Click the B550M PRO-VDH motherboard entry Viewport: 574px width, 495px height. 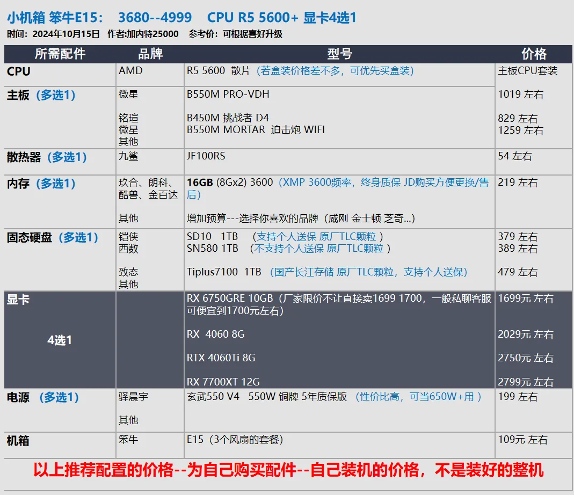point(228,94)
